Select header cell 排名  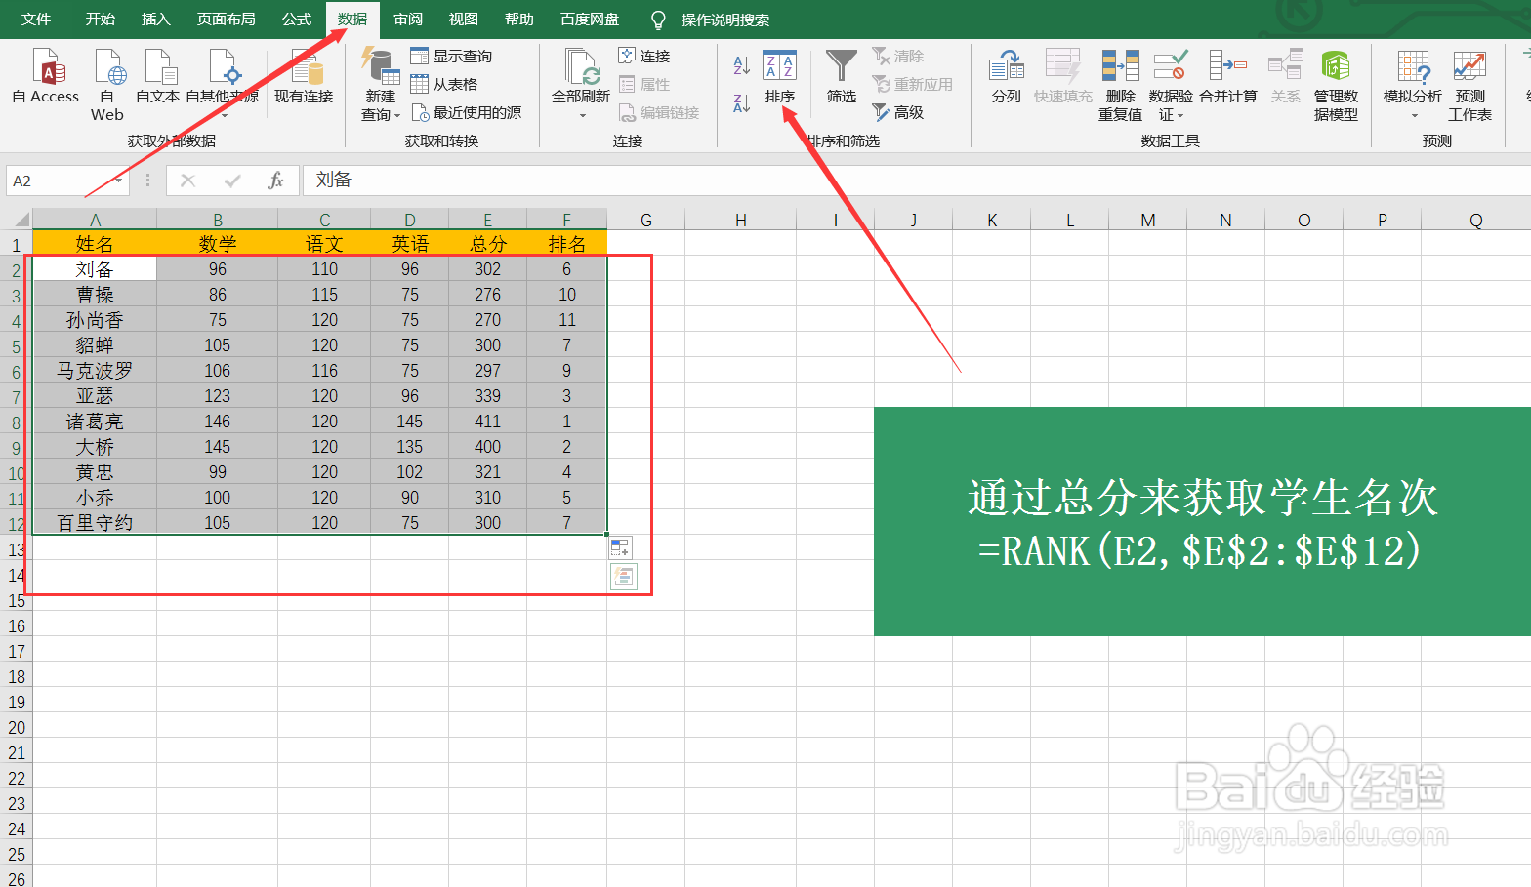coord(566,243)
